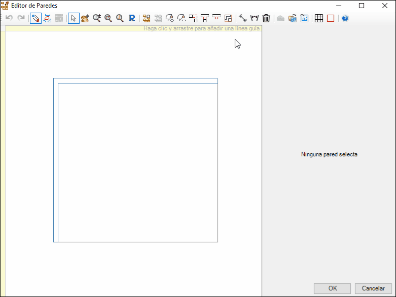
Task: Click the red square outline icon
Action: pyautogui.click(x=331, y=18)
